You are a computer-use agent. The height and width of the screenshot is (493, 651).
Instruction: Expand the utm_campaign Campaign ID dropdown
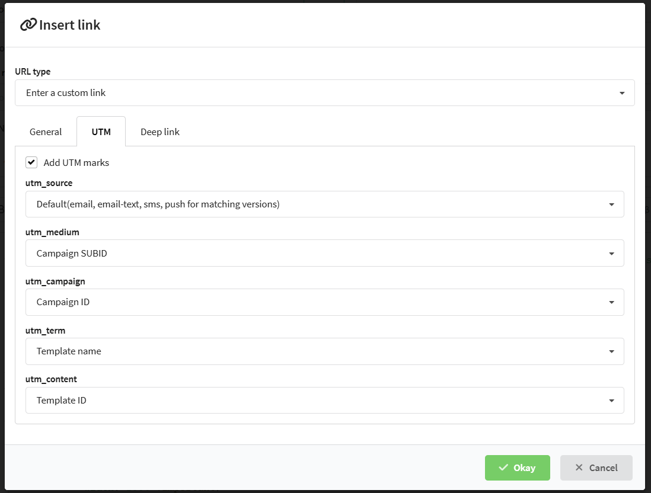[325, 302]
